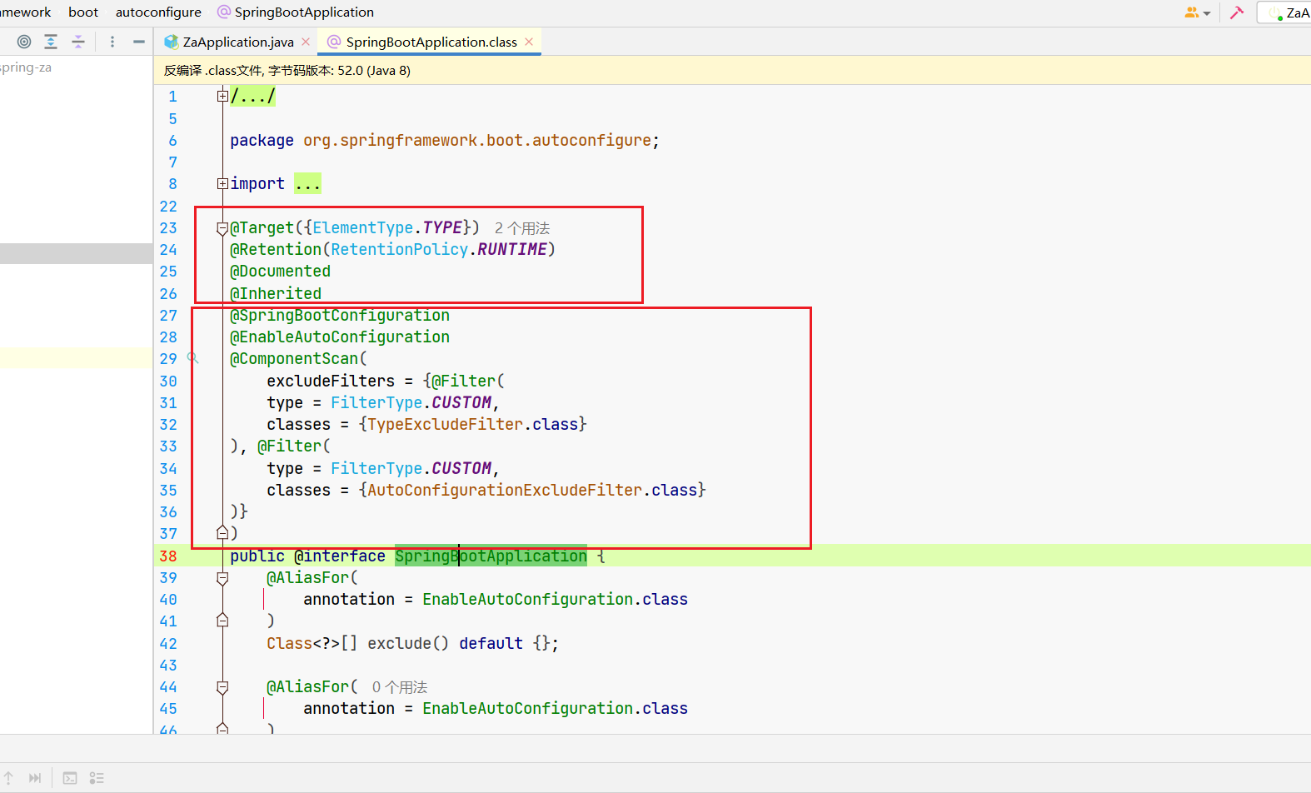The width and height of the screenshot is (1311, 793).
Task: Expand the folded comment block at line 1
Action: (222, 97)
